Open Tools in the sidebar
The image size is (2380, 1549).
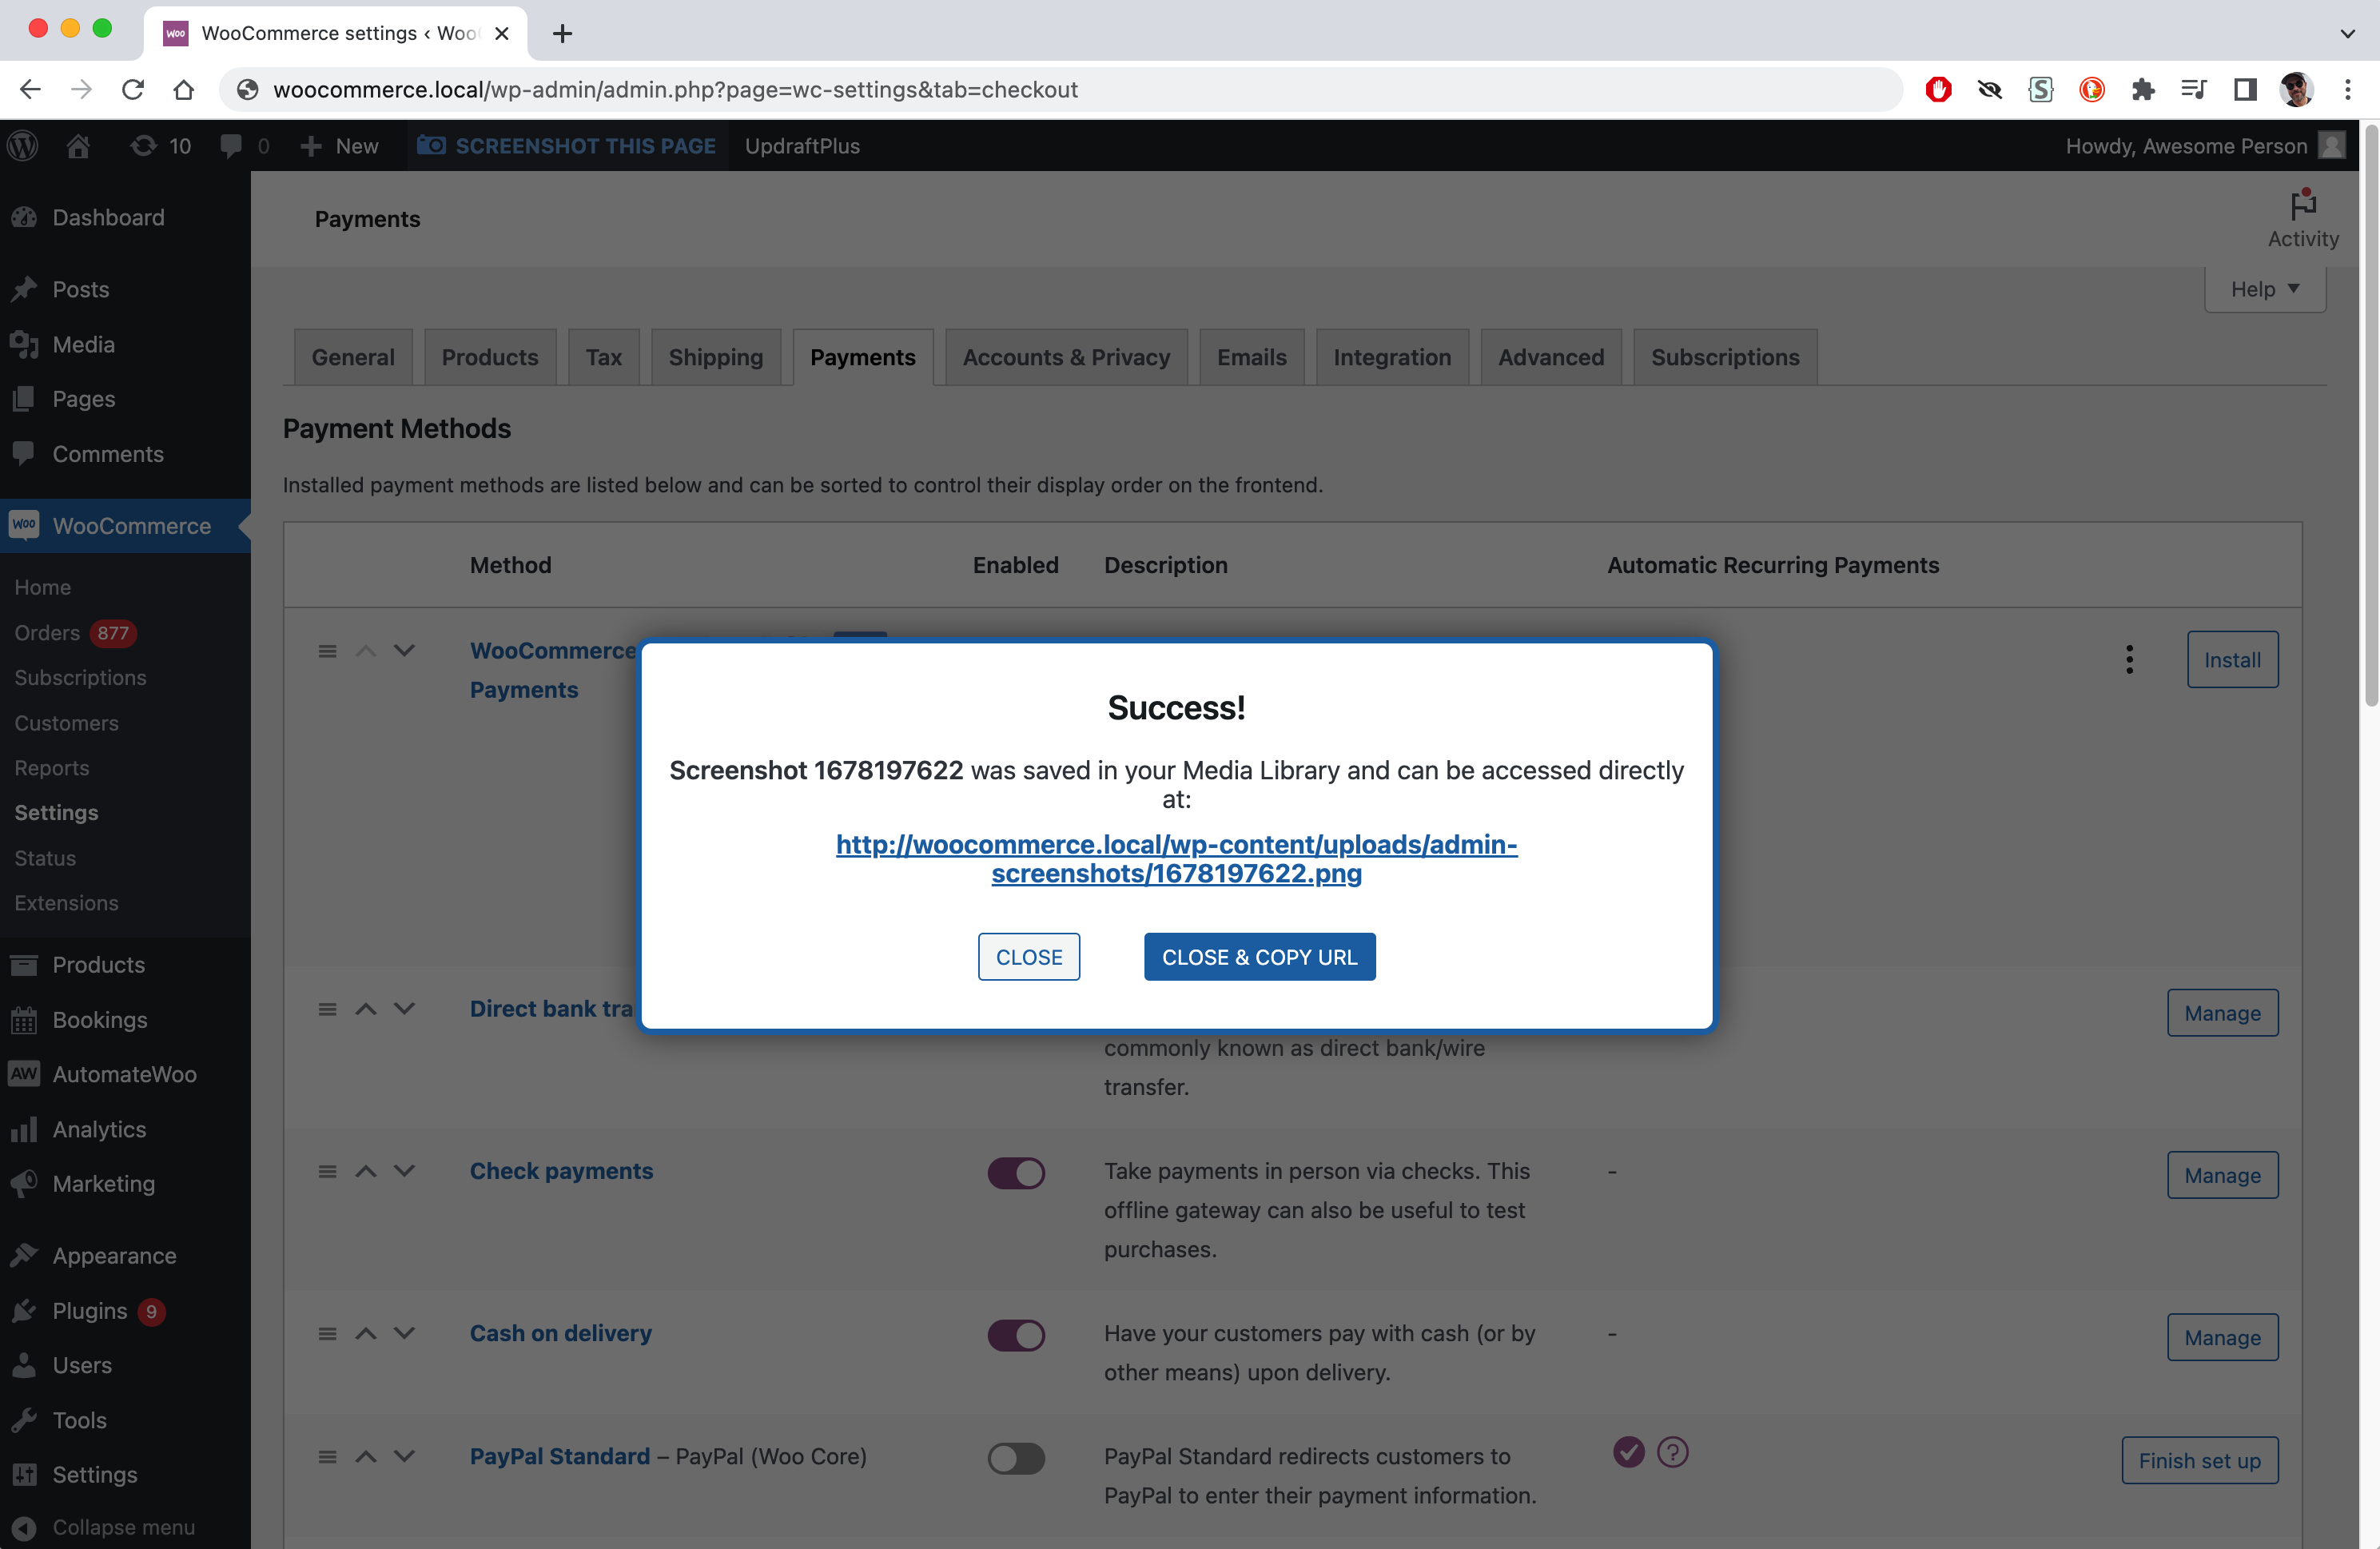tap(79, 1420)
